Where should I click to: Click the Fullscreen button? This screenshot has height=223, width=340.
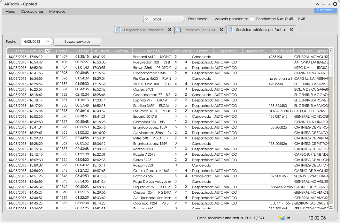(x=325, y=10)
